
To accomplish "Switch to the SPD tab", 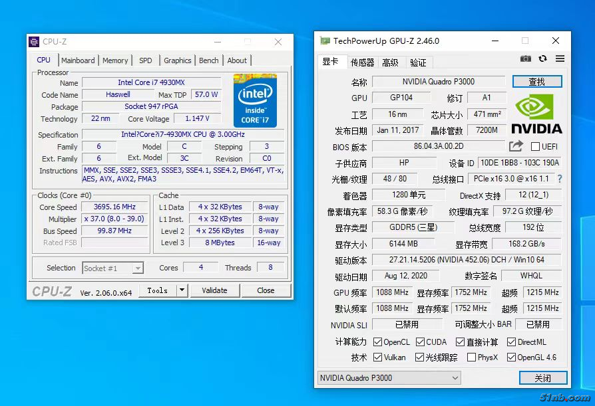I will point(145,60).
